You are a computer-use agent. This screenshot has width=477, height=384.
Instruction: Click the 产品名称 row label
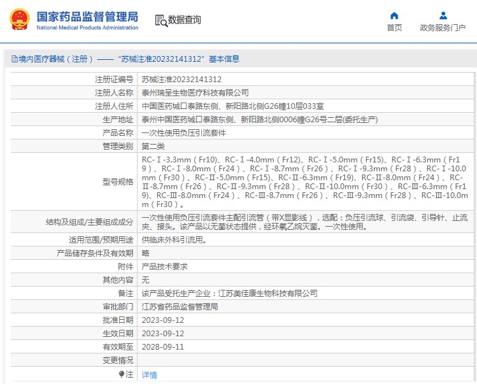(118, 133)
